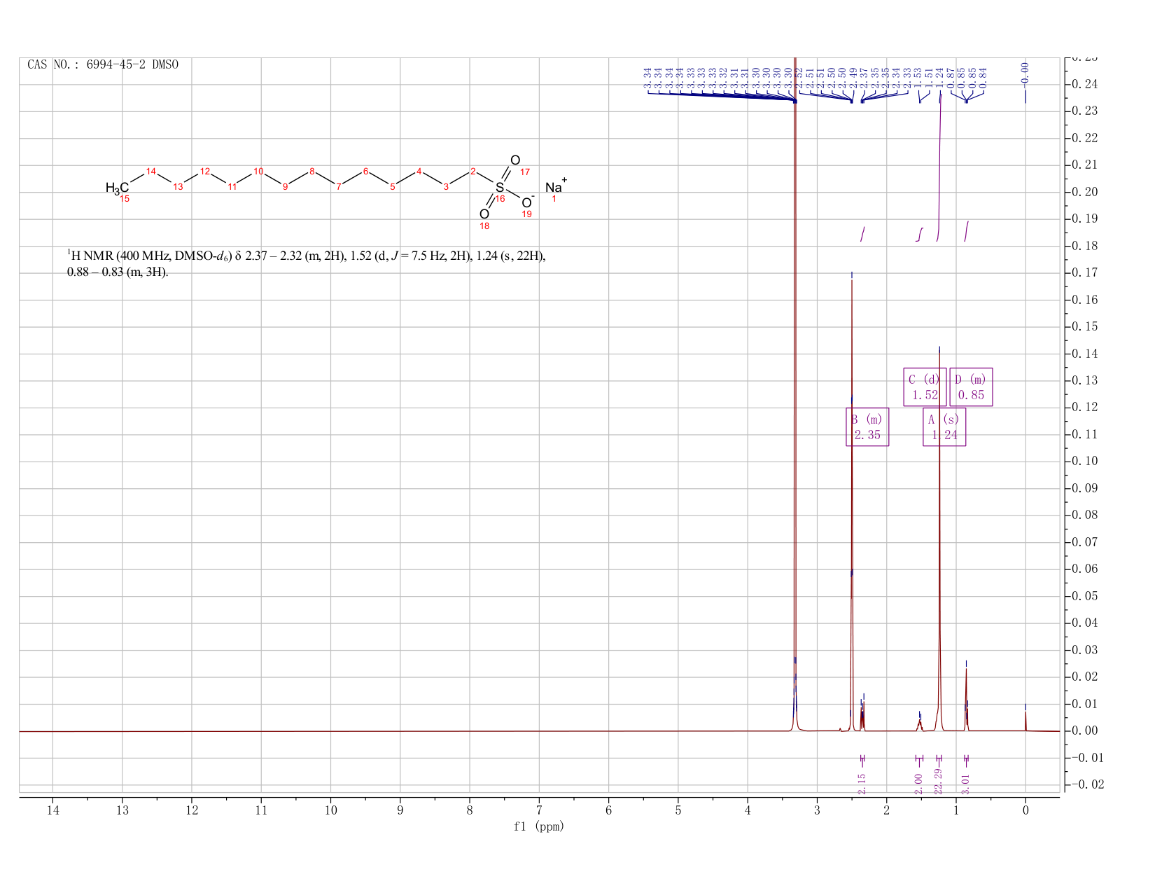This screenshot has height=893, width=1155.
Task: Click the TMS reference peak at 0 ppm
Action: tap(1025, 719)
